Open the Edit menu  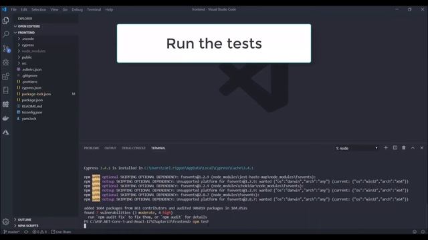pyautogui.click(x=24, y=9)
